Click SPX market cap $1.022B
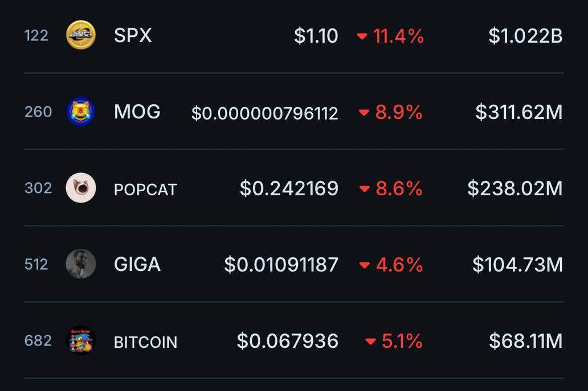This screenshot has height=391, width=588. (525, 36)
